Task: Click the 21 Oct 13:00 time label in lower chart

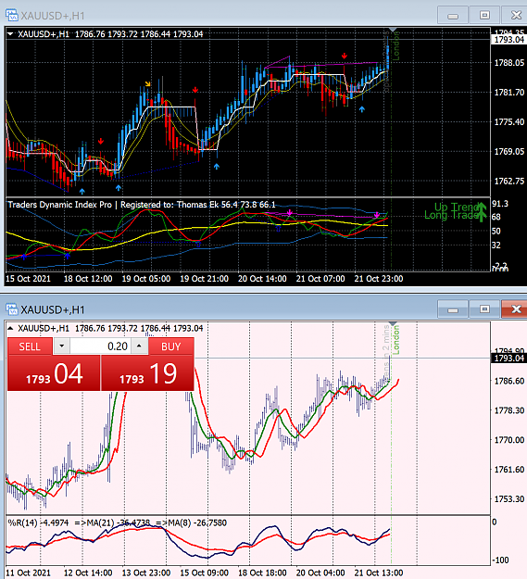Action: click(379, 573)
